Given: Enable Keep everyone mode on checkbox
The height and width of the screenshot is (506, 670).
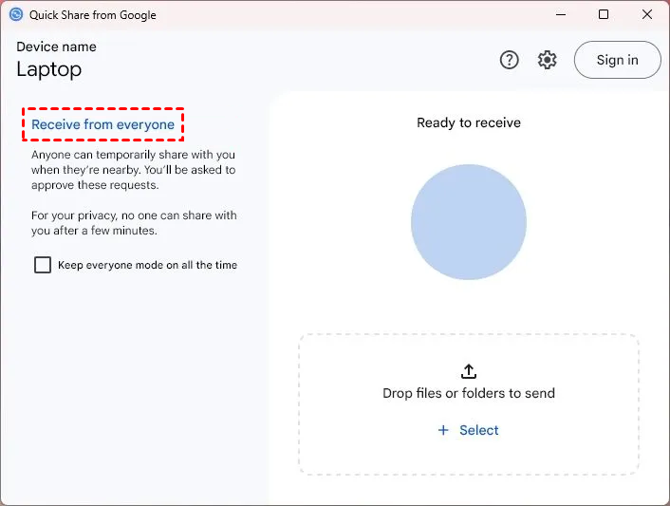Looking at the screenshot, I should [43, 265].
